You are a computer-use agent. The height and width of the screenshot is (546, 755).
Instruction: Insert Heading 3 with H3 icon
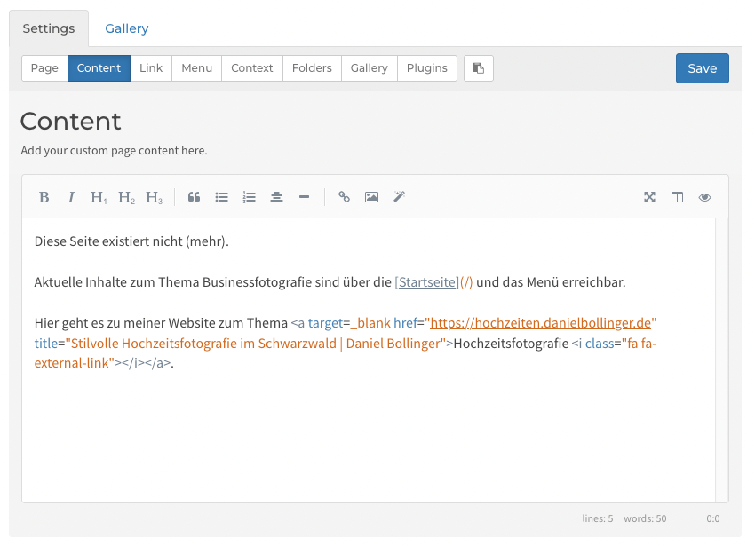tap(154, 197)
